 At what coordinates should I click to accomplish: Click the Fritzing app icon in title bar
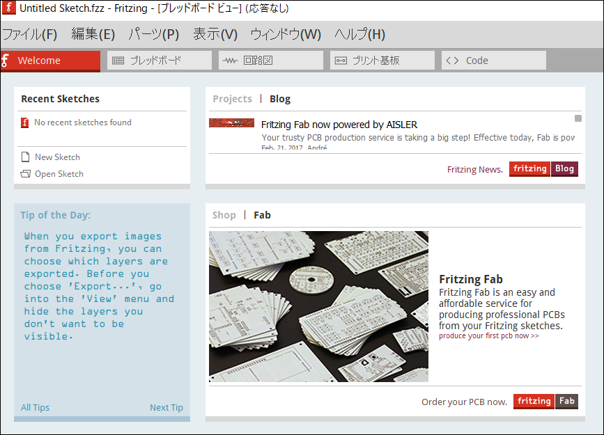(9, 8)
